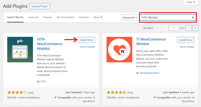Visit the YITH author link
201x107 pixels.
(x=43, y=82)
